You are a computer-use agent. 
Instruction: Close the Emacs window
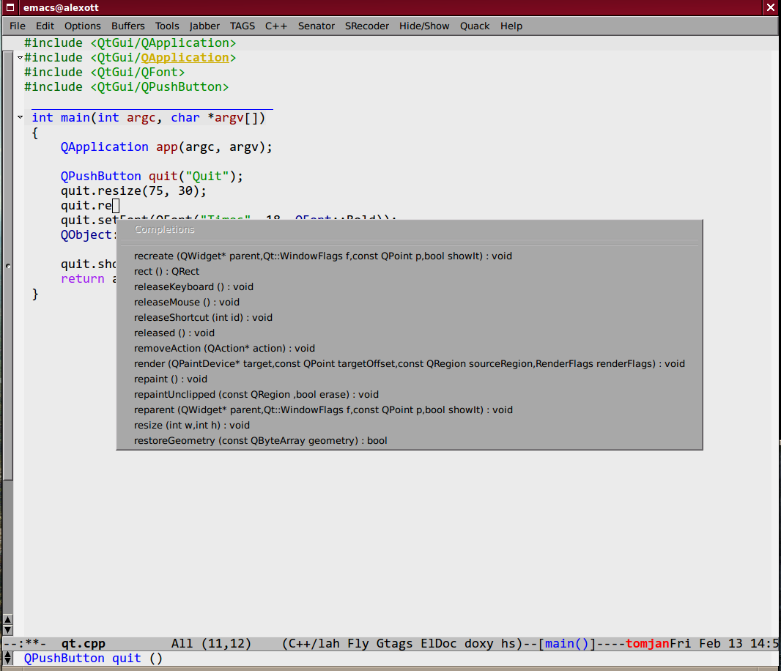[x=771, y=7]
